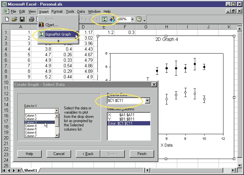
Task: Close the Create Graph dialog
Action: tap(154, 85)
